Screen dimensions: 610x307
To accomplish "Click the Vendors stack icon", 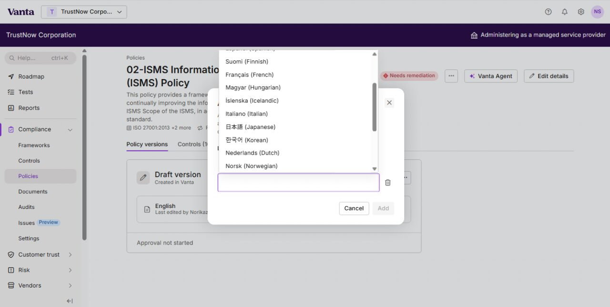I will point(11,286).
